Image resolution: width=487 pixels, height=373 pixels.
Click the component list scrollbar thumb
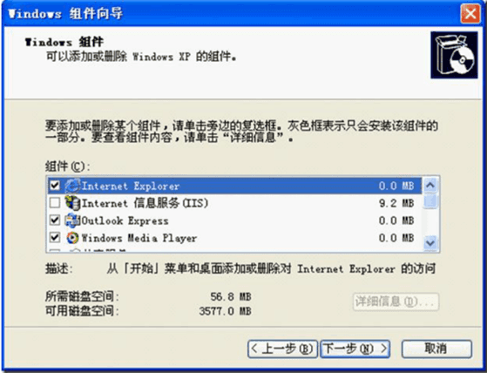(x=430, y=200)
